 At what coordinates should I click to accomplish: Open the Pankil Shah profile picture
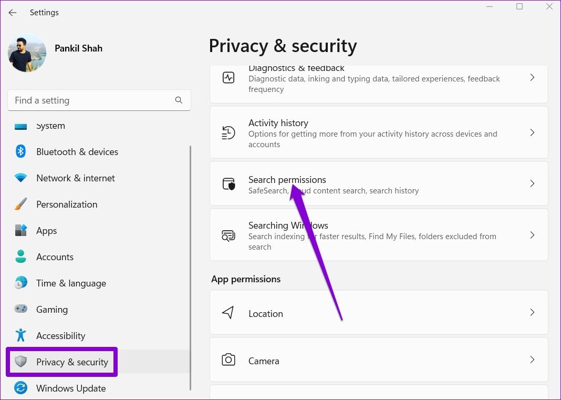[27, 53]
